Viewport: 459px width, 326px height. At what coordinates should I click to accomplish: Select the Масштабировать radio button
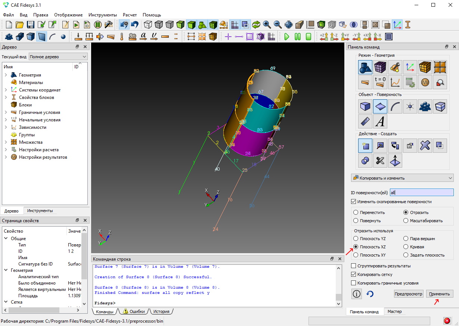point(406,221)
